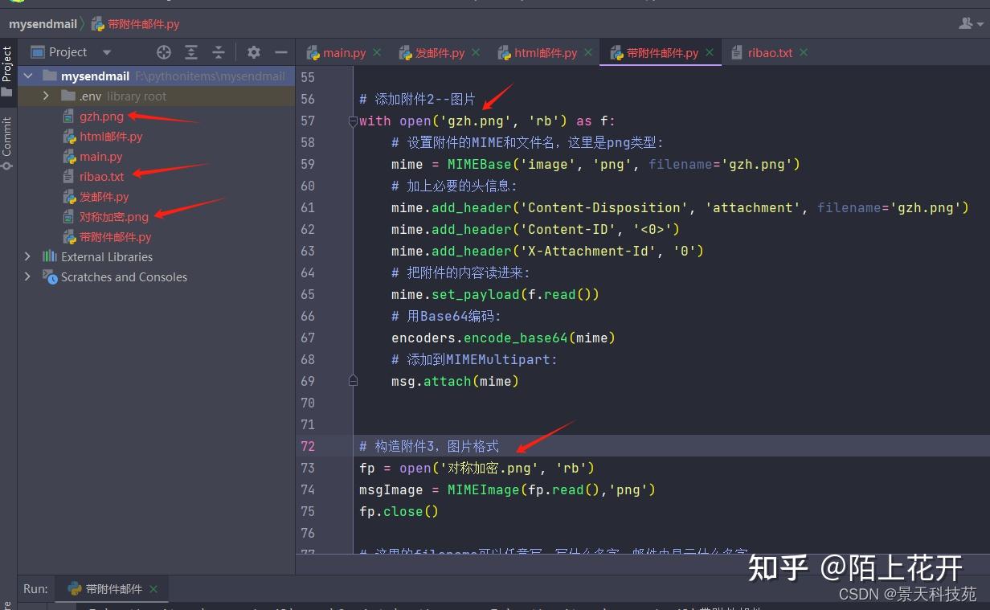Expand the .env library root folder
Viewport: 990px width, 610px height.
(x=46, y=96)
